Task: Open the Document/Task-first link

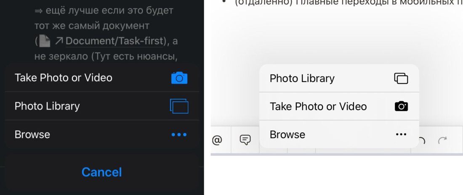Action: (x=114, y=41)
